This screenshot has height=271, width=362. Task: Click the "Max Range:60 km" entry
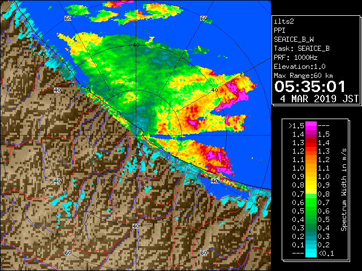tap(304, 76)
